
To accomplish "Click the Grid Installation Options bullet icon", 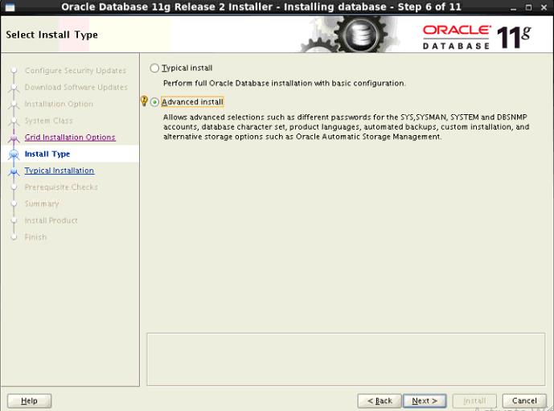I will tap(14, 138).
